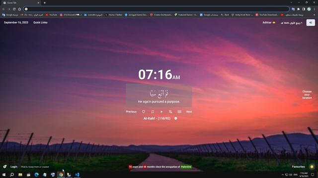Open Quick Links menu
The width and height of the screenshot is (318, 178).
pos(40,22)
